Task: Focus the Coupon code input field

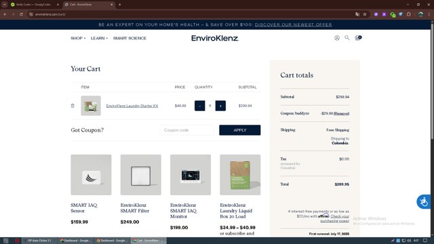Action: tap(187, 130)
